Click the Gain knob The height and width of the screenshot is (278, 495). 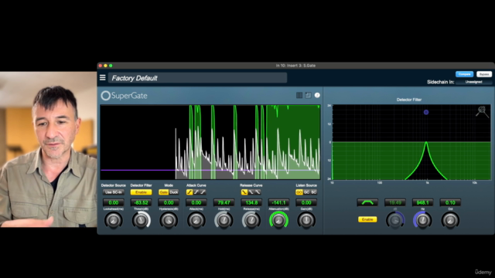(306, 220)
